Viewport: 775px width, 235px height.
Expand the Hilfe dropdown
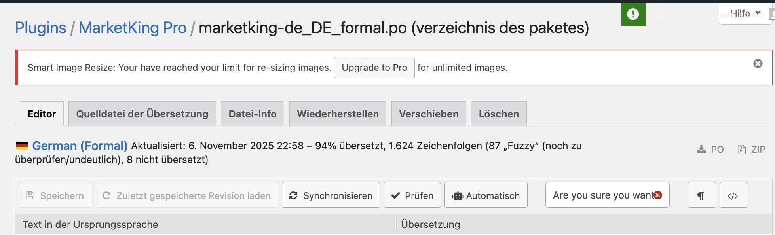[x=745, y=13]
